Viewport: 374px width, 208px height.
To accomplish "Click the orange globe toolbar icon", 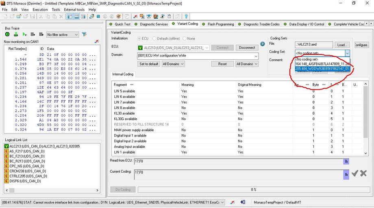I will tap(119, 16).
